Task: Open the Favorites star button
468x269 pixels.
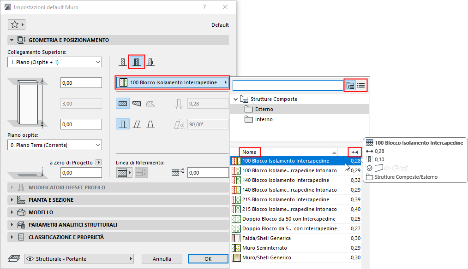Action: coord(16,24)
